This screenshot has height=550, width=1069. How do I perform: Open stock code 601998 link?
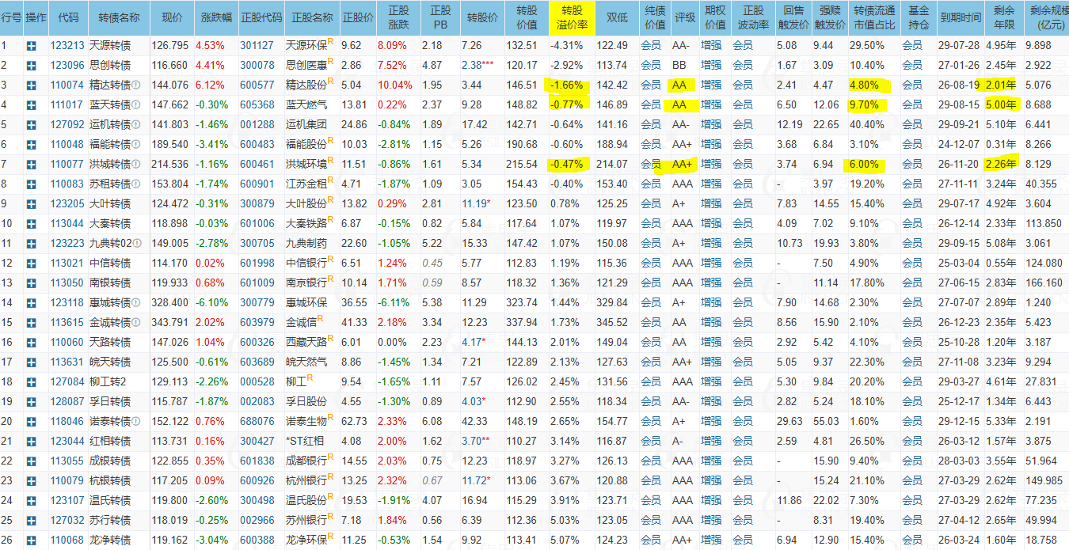257,264
